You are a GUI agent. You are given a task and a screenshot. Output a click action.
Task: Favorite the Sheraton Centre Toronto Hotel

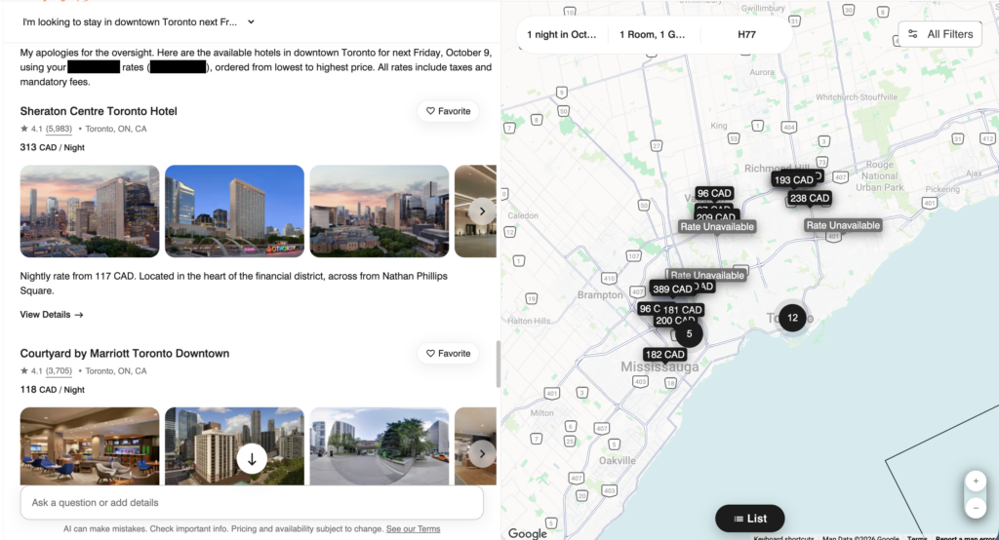pos(449,111)
